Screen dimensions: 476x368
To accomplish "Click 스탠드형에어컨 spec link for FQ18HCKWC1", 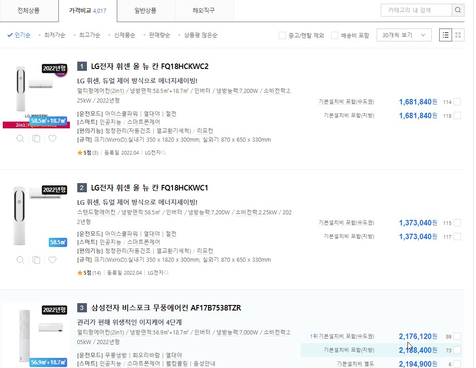I will tap(96, 212).
